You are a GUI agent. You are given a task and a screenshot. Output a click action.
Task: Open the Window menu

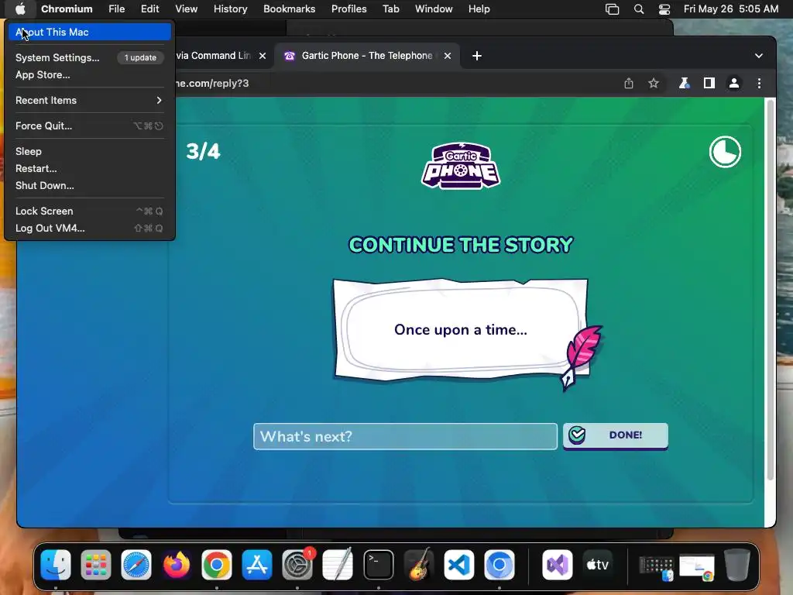pyautogui.click(x=434, y=9)
